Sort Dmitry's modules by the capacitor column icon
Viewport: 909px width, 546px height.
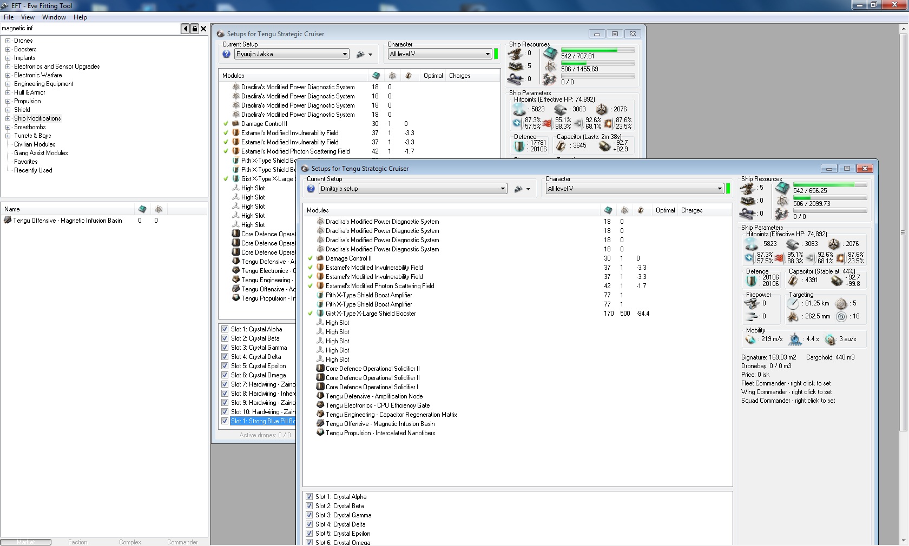click(x=641, y=210)
